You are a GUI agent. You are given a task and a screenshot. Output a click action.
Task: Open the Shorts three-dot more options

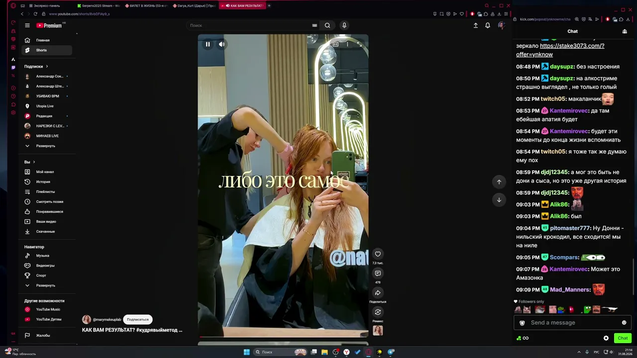point(347,44)
